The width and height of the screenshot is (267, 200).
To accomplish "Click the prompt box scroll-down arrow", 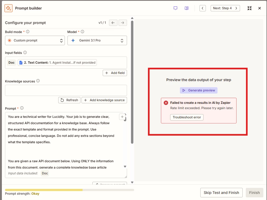I will click(x=125, y=167).
